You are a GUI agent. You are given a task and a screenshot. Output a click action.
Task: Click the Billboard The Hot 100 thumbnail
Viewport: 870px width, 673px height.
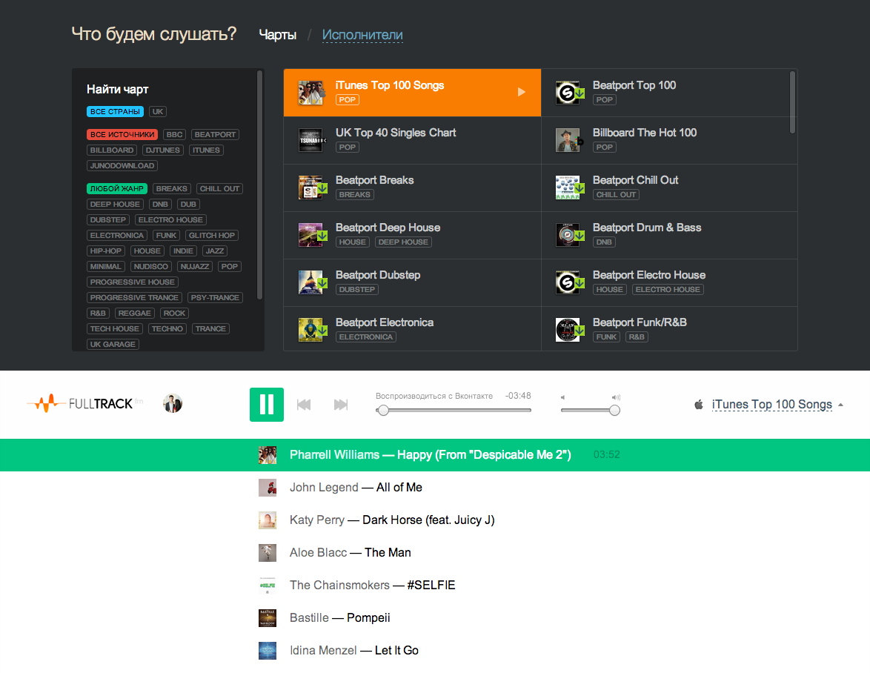[568, 140]
